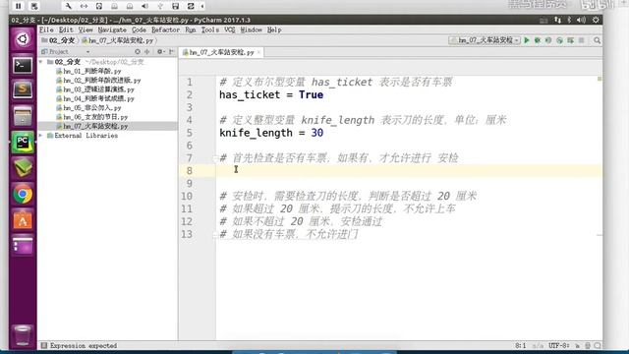Open the File menu
This screenshot has height=354, width=629.
[x=46, y=30]
